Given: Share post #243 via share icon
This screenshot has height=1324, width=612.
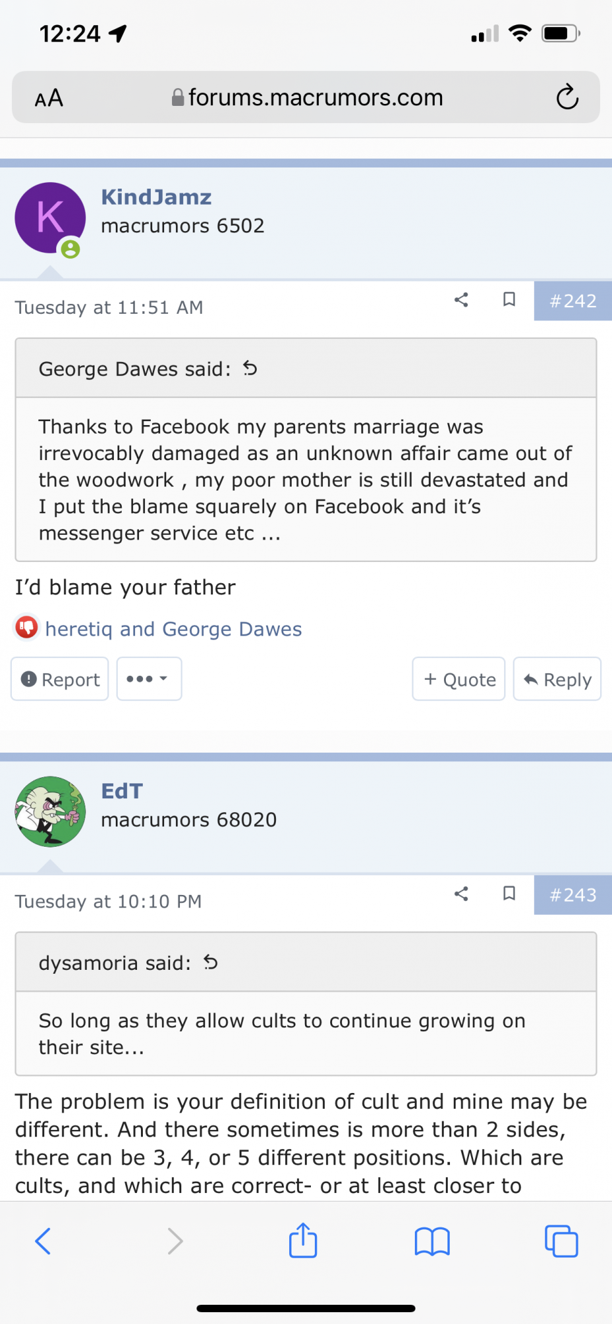Looking at the screenshot, I should pos(461,894).
